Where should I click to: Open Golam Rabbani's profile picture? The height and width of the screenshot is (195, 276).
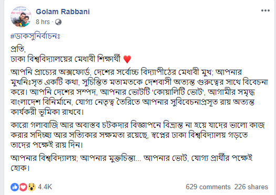[21, 17]
